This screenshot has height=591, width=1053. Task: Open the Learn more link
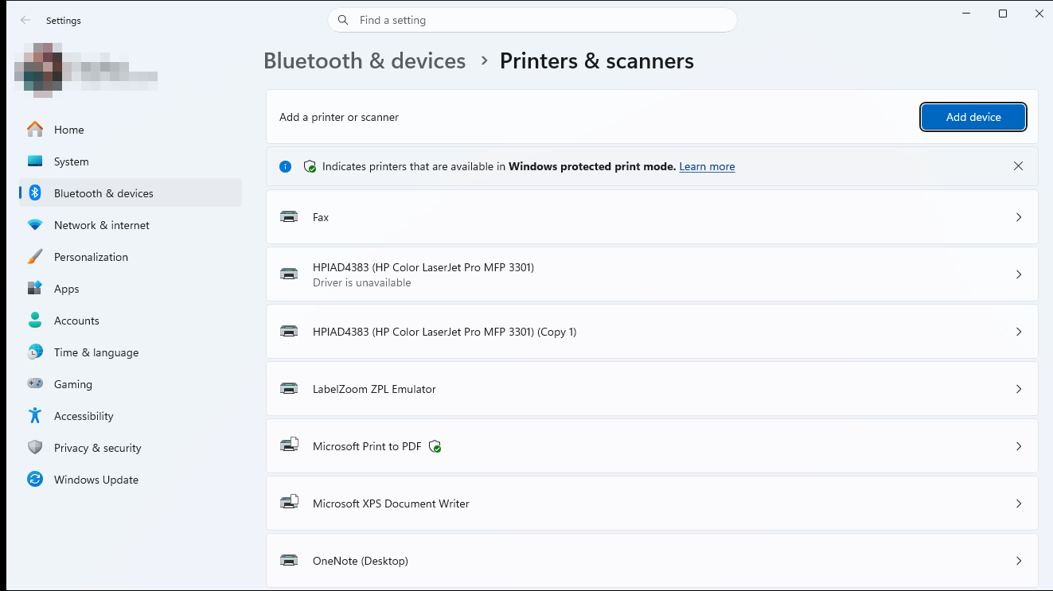tap(707, 166)
